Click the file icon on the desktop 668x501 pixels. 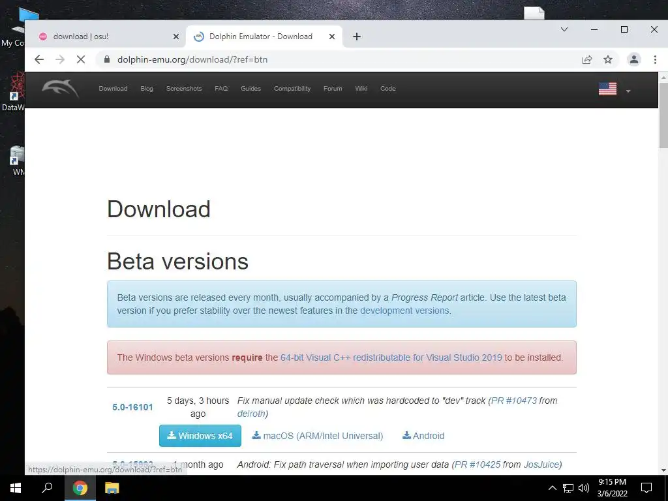[534, 13]
